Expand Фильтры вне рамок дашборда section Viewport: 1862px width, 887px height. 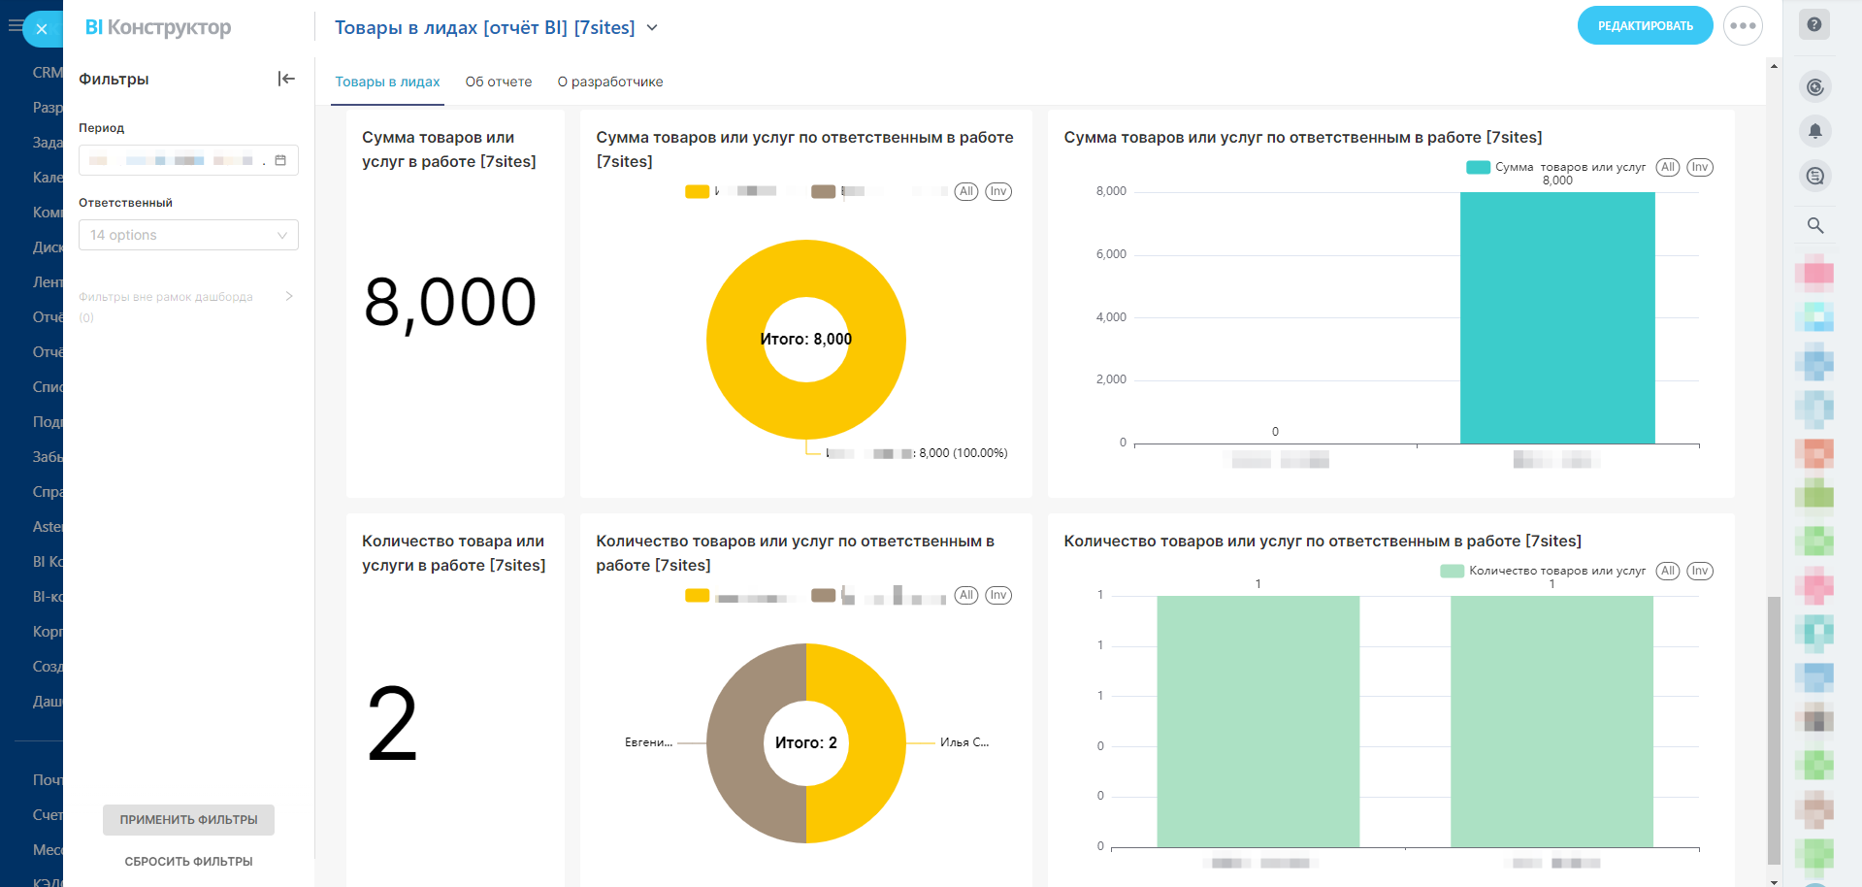tap(288, 297)
